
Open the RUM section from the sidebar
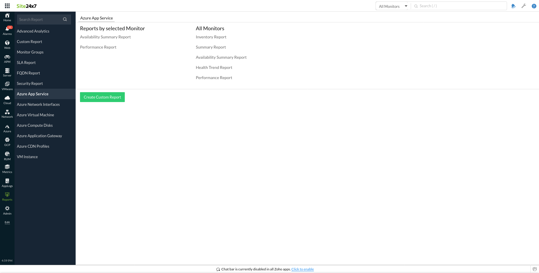[x=7, y=156]
